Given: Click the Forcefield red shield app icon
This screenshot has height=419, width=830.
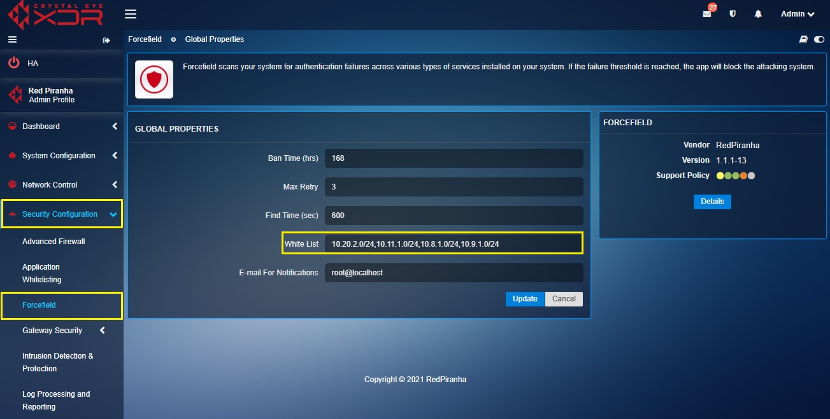Looking at the screenshot, I should (x=154, y=79).
